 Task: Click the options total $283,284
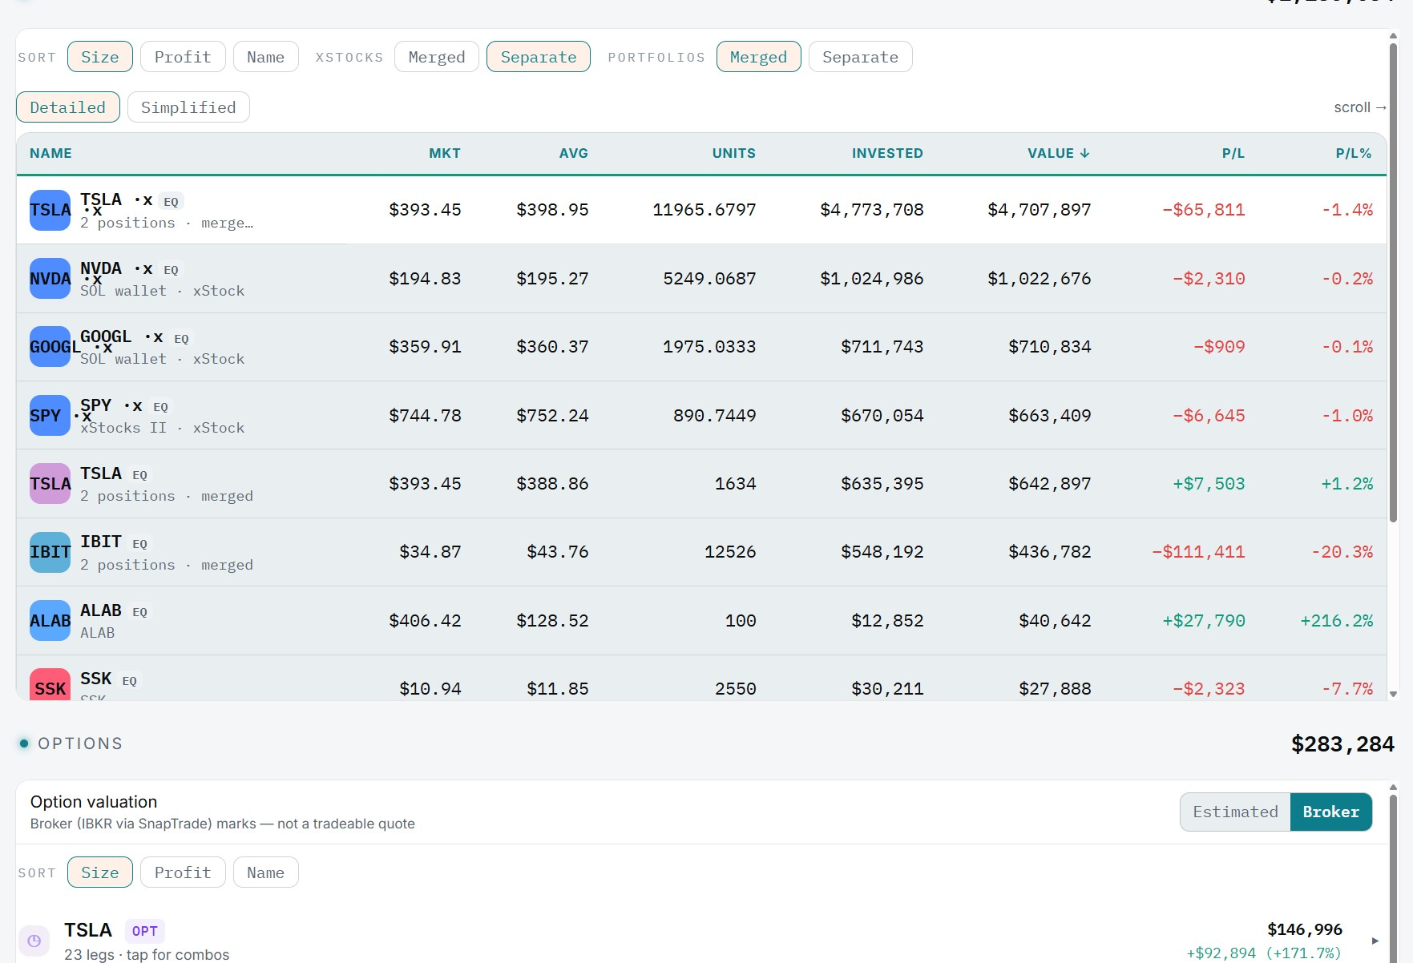pyautogui.click(x=1342, y=744)
